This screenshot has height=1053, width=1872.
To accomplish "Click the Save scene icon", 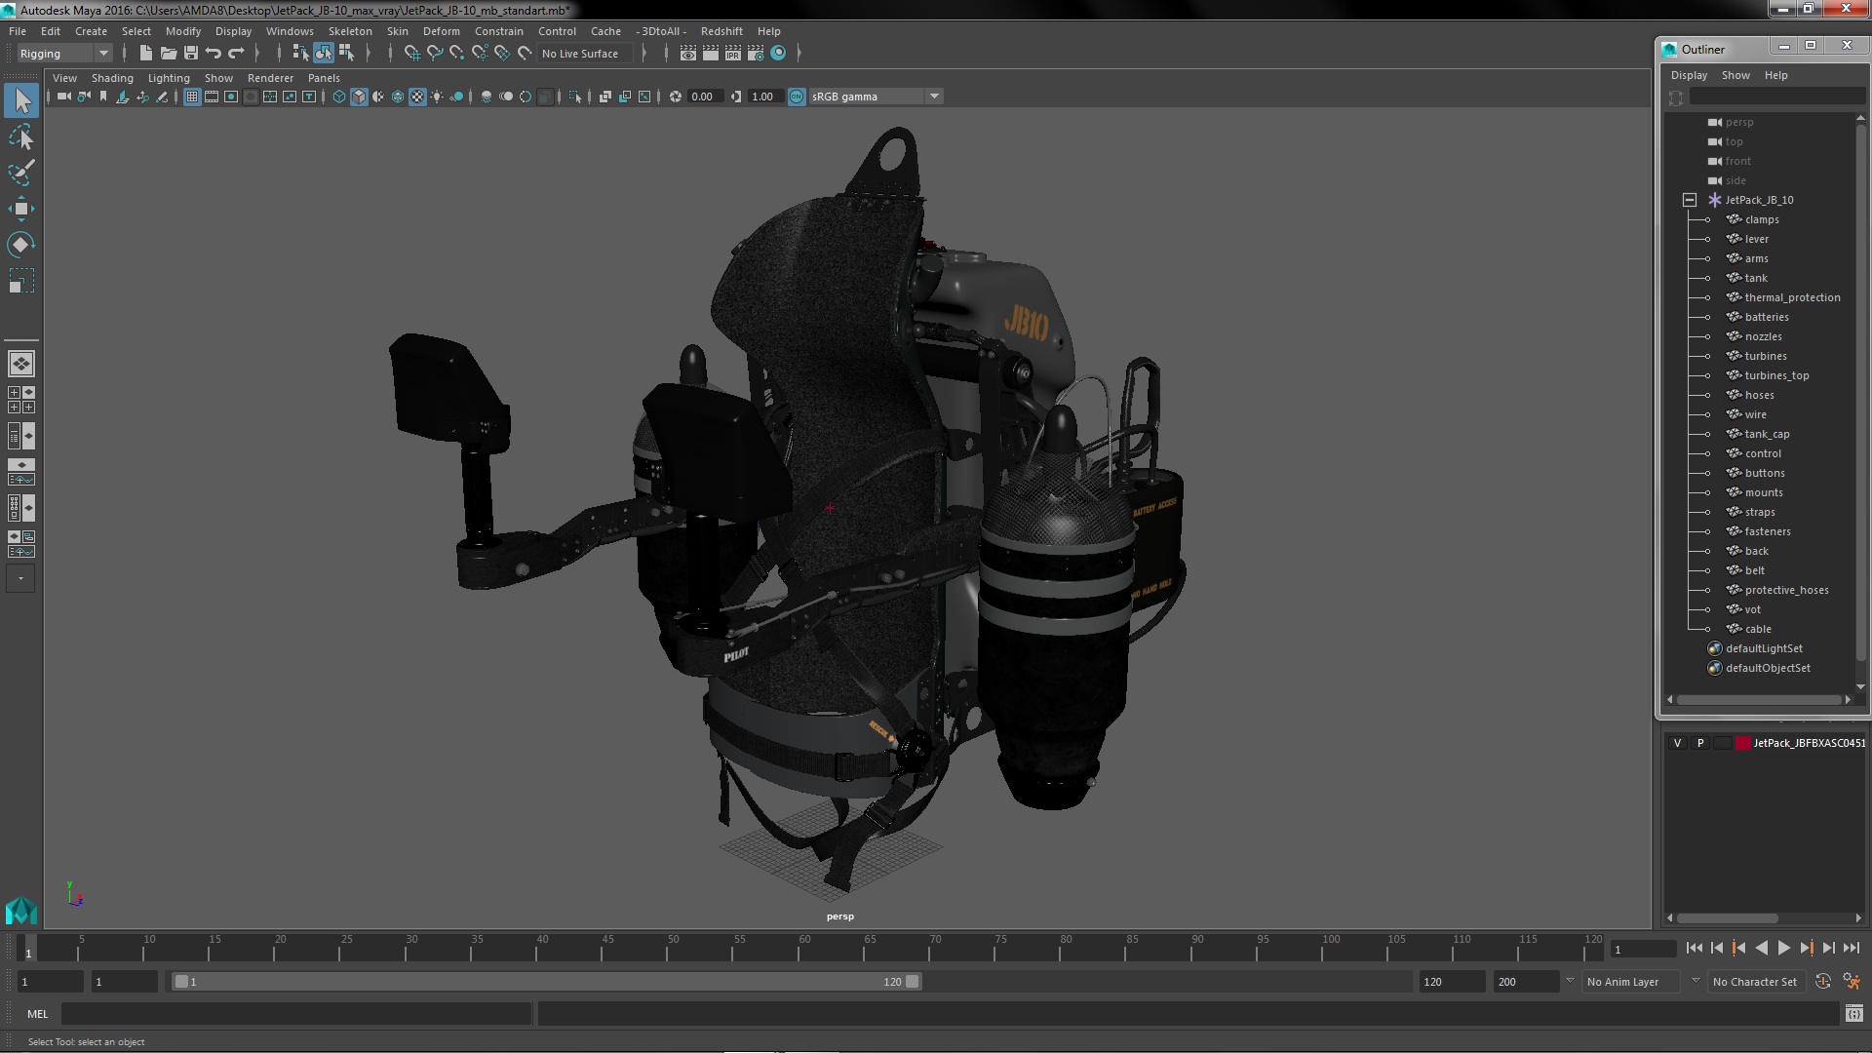I will point(191,54).
